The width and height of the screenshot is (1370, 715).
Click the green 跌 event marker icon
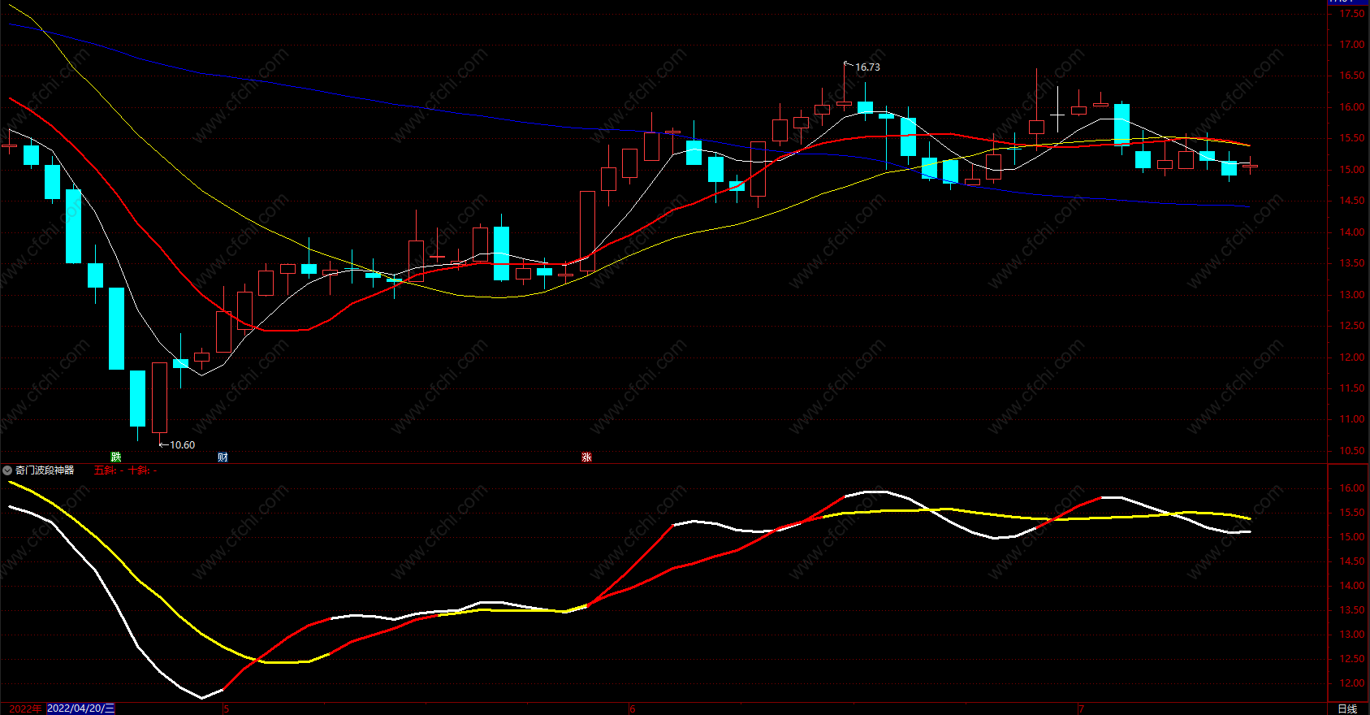pos(116,457)
